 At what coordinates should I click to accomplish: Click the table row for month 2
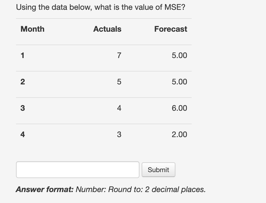tap(104, 82)
